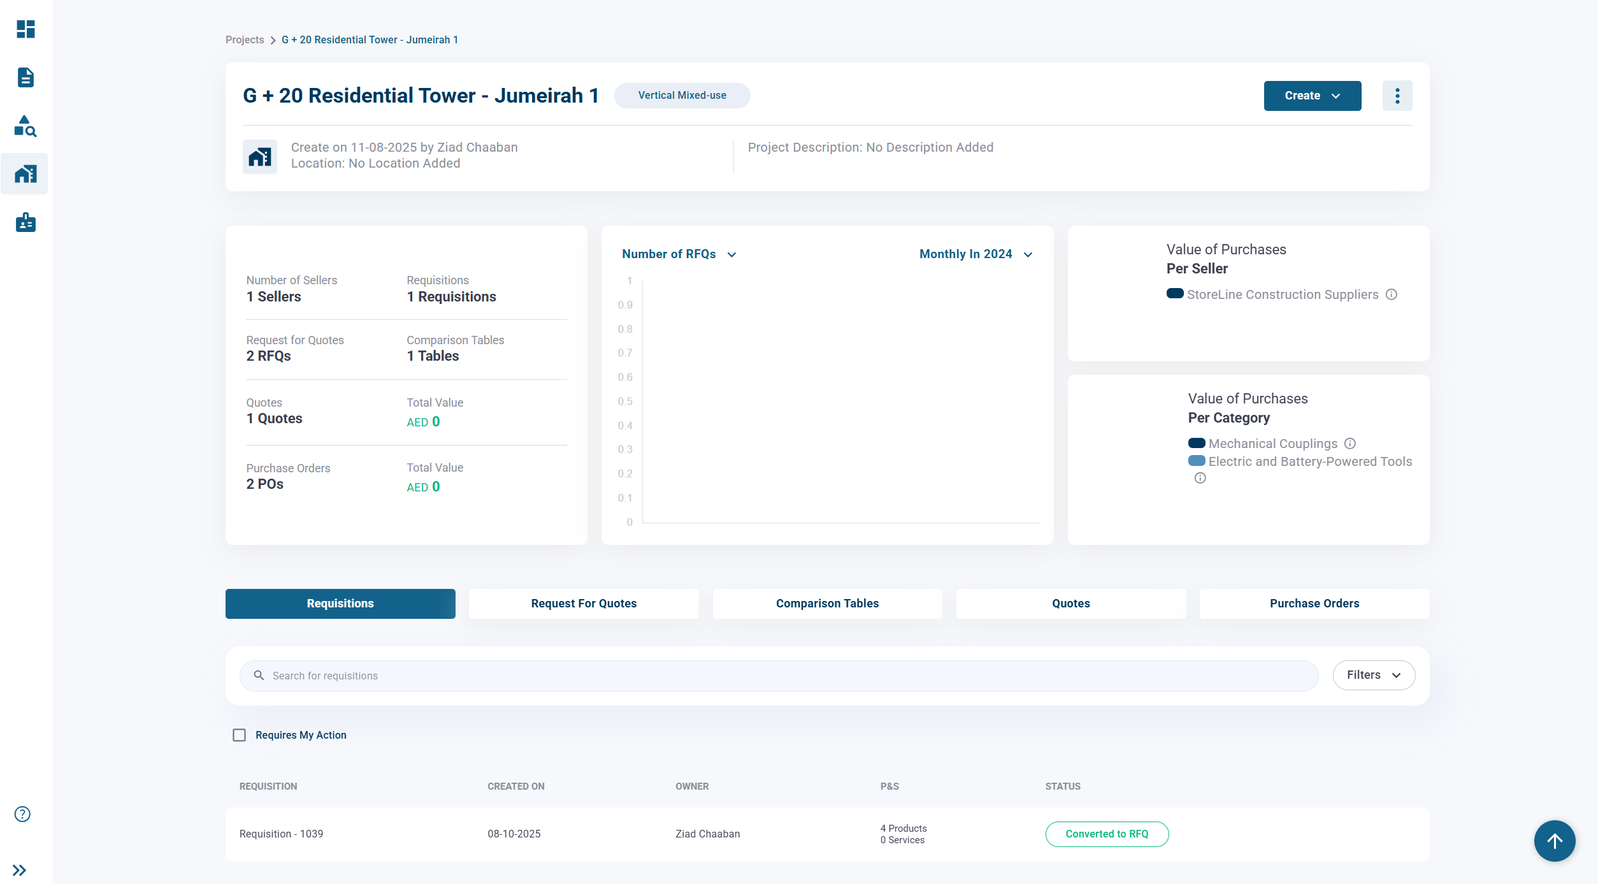Select the Projects icon in the sidebar
Image resolution: width=1598 pixels, height=884 pixels.
(25, 173)
